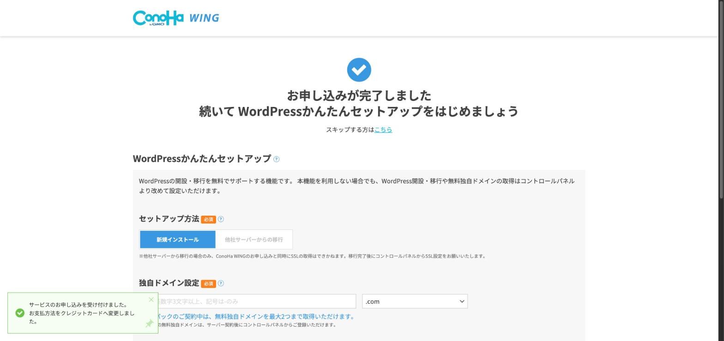724x341 pixels.
Task: Open the .com domain extension dropdown
Action: [x=415, y=301]
